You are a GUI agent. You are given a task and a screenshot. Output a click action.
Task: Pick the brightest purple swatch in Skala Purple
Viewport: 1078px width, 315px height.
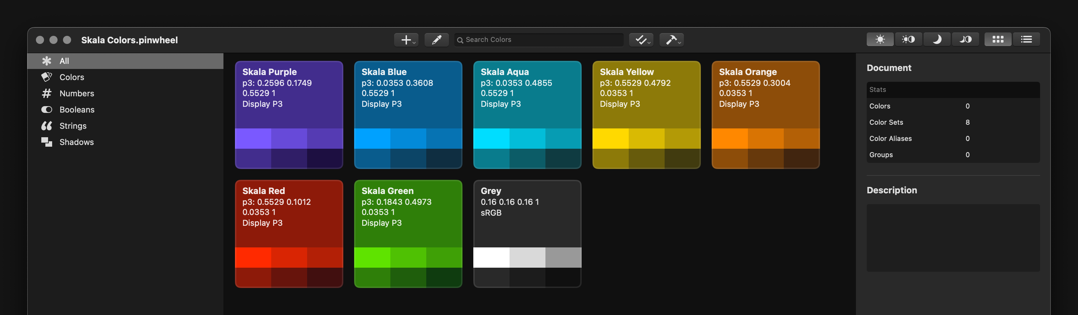[253, 139]
